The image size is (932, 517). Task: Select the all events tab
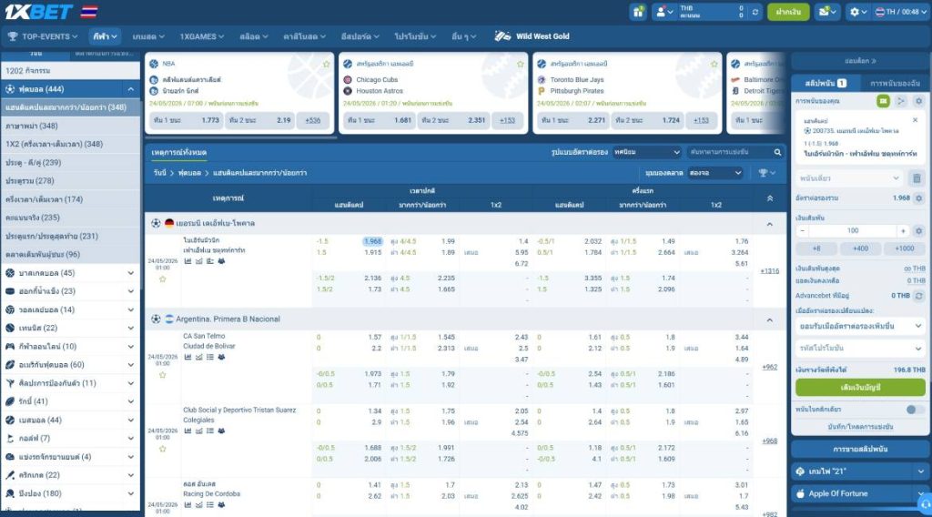pos(179,152)
